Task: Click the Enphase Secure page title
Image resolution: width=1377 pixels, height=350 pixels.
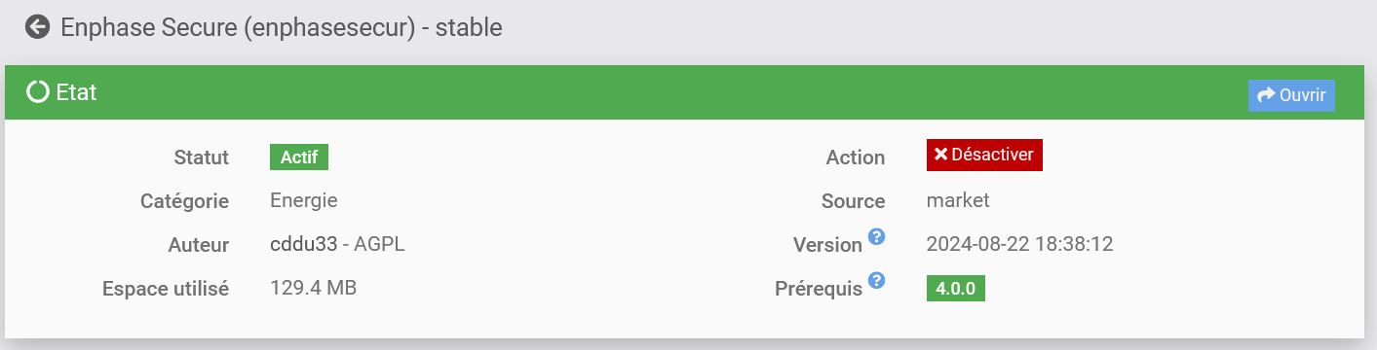Action: (x=282, y=27)
